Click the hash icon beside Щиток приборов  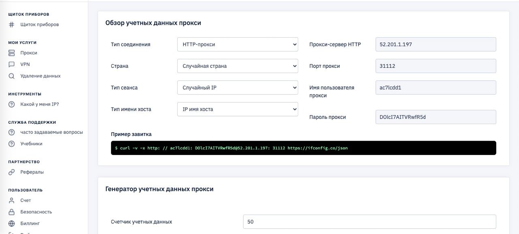tap(12, 25)
